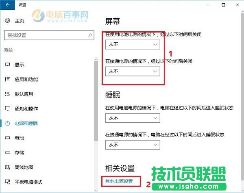Screen dimensions: 244x193
Task: Expand sleep dropdown for battery power
Action: (132, 118)
